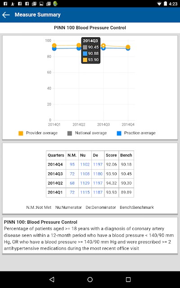Tap the Android Back navigation triangle
The image size is (180, 288).
click(x=52, y=279)
